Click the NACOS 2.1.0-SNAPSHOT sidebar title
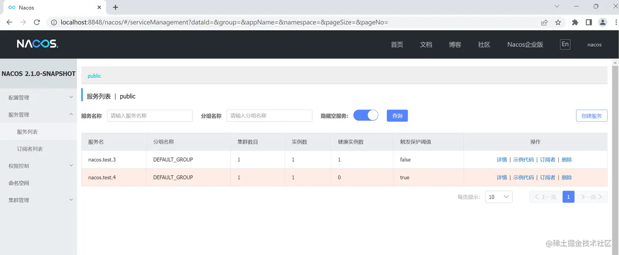This screenshot has height=255, width=619. click(38, 74)
